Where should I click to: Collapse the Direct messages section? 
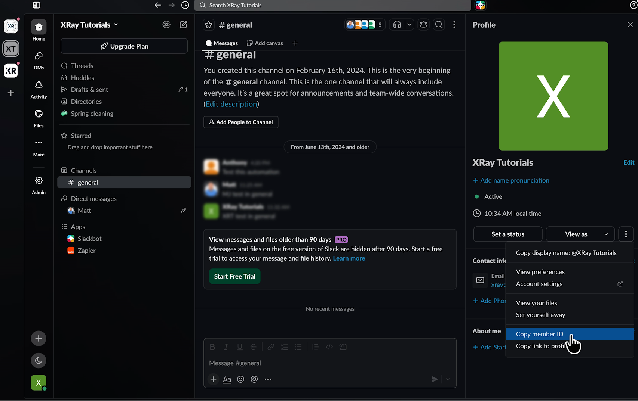93,199
